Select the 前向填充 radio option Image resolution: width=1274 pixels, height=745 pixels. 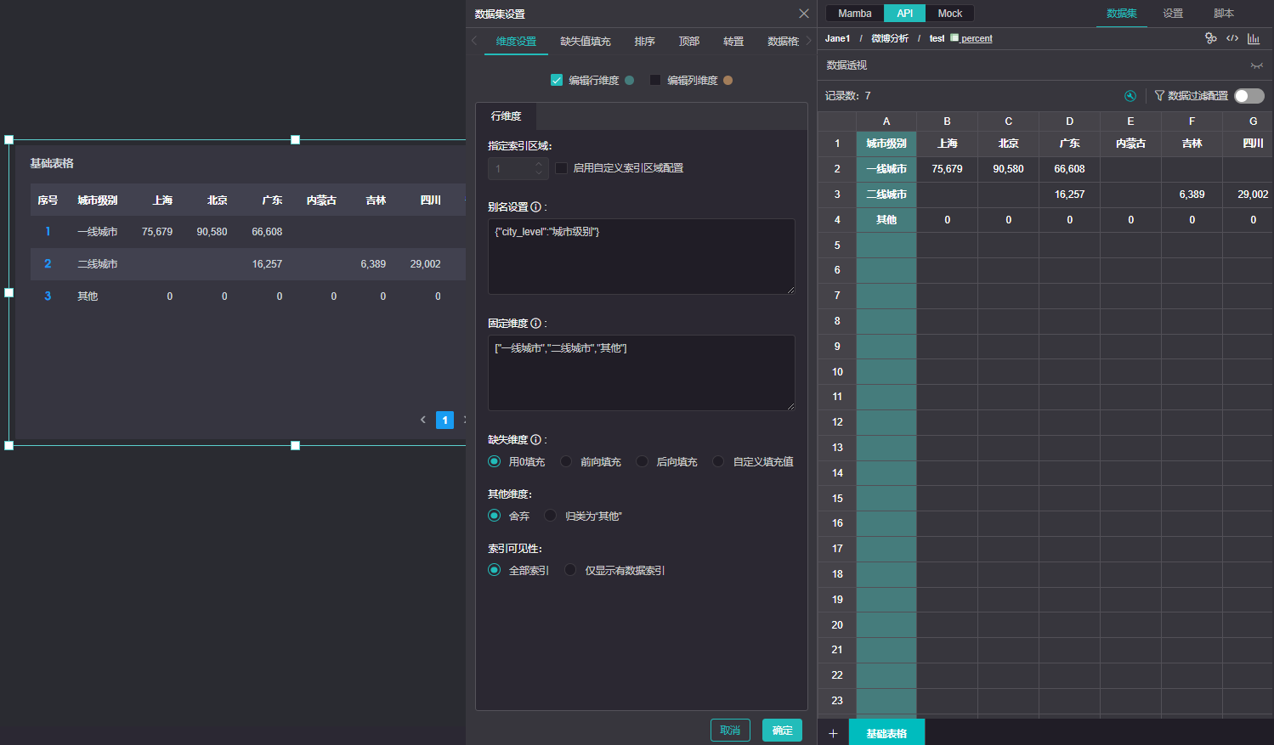[x=566, y=461]
